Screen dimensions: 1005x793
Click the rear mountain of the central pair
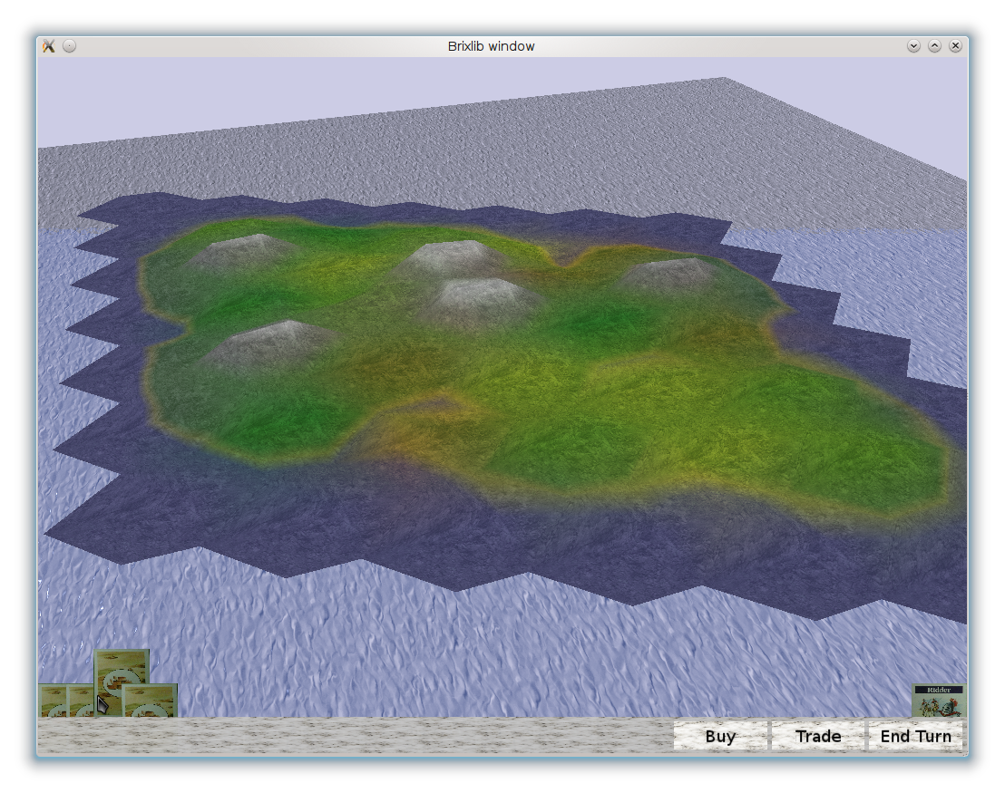[449, 257]
